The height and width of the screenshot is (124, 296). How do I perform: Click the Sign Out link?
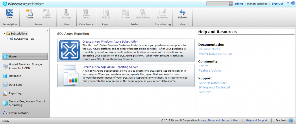click(x=277, y=3)
